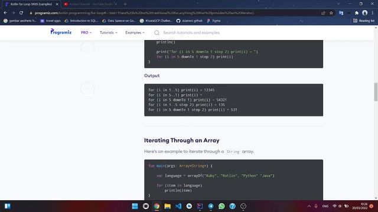Click the page vertical scrollbar thumb
Viewport: 378px width, 212px height.
[376, 92]
